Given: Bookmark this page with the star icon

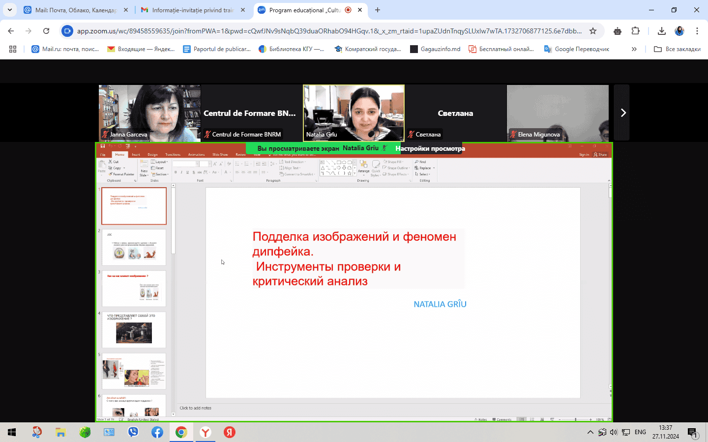Looking at the screenshot, I should pyautogui.click(x=593, y=31).
